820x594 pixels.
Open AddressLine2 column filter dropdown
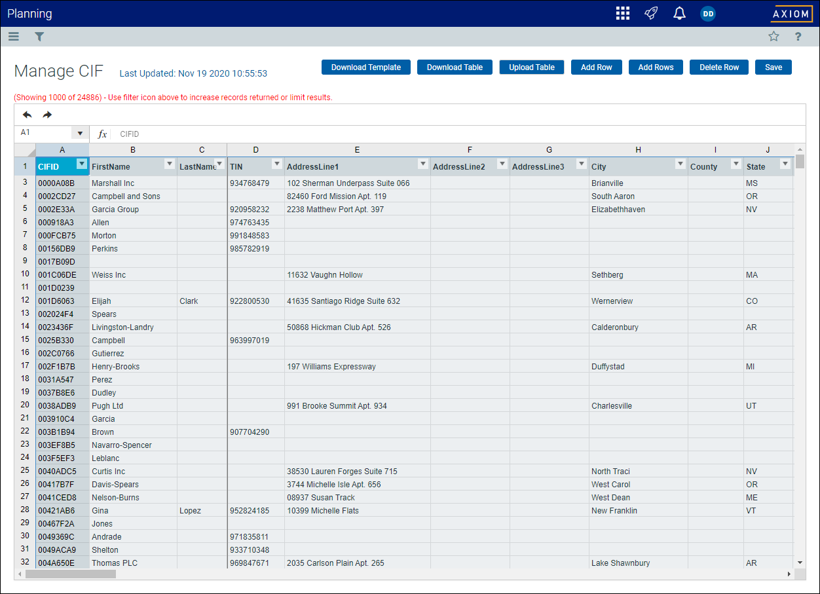pos(502,164)
